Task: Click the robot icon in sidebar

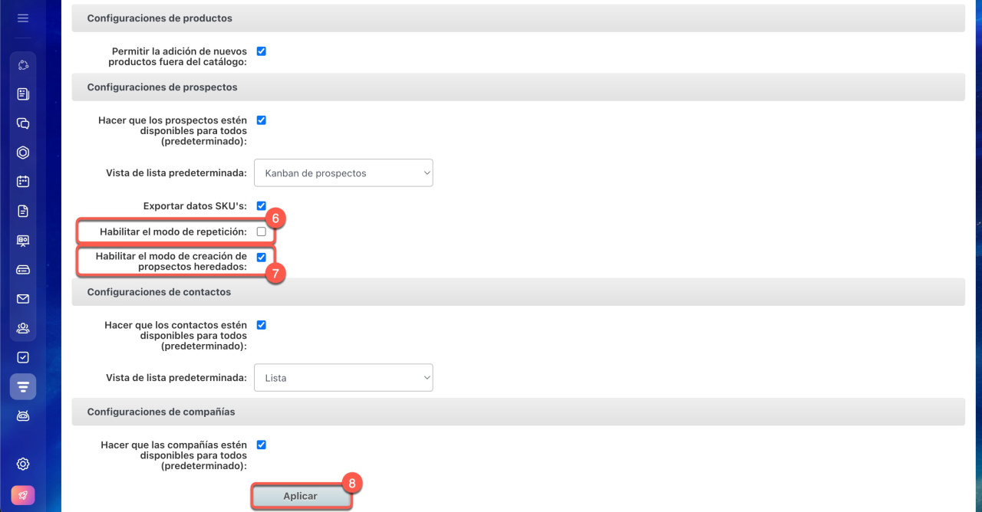Action: click(23, 416)
